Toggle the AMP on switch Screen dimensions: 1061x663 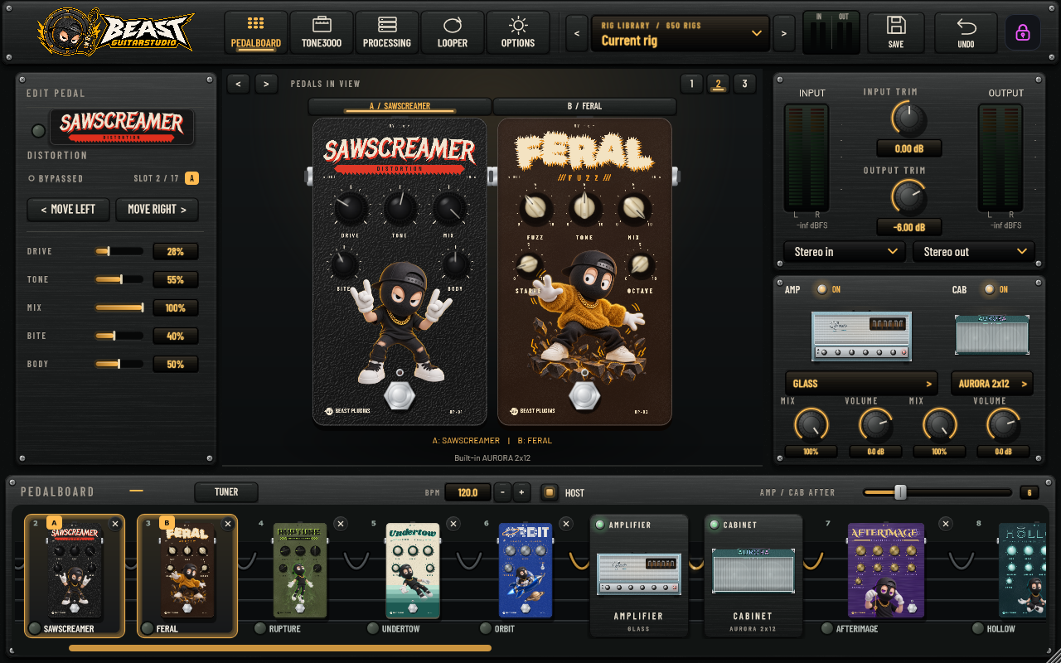click(x=822, y=289)
